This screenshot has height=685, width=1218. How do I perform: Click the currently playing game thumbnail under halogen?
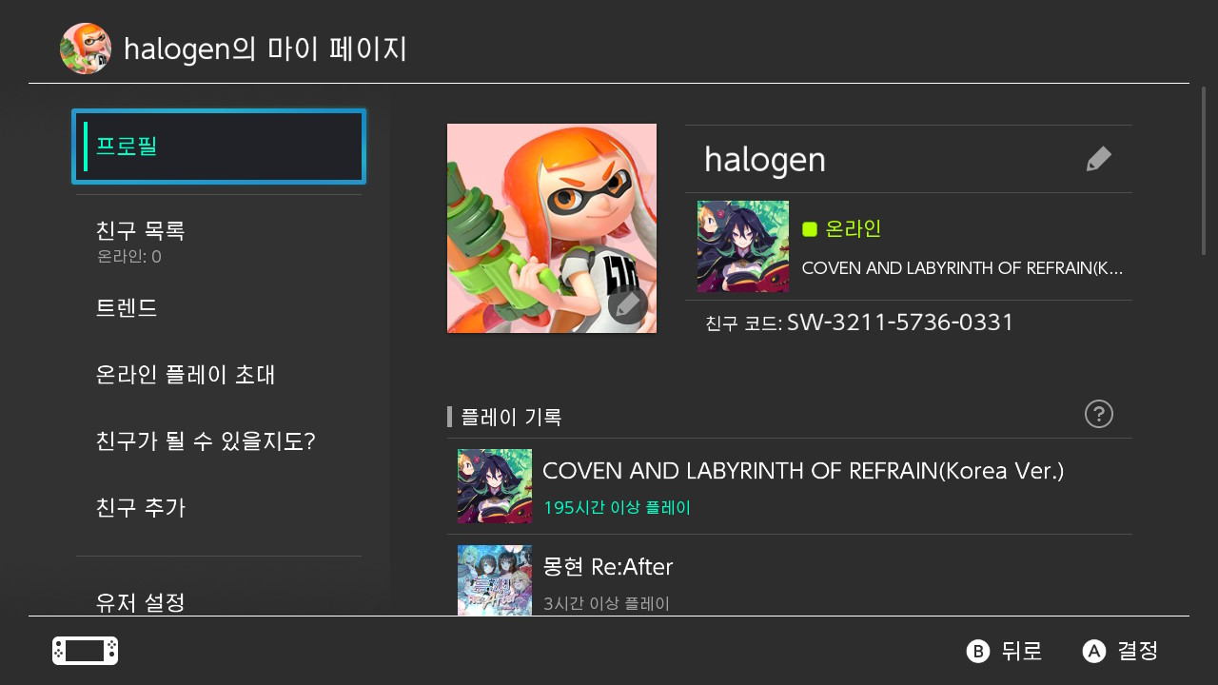pyautogui.click(x=743, y=246)
